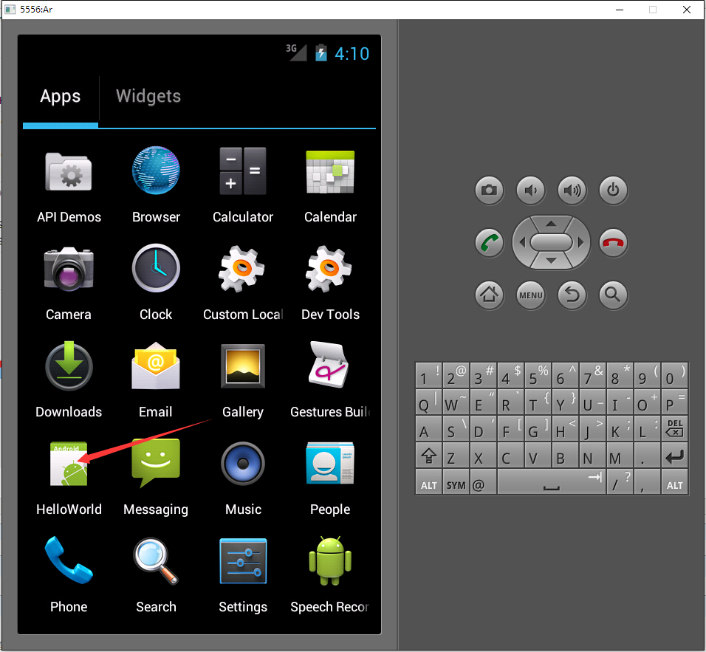Click the slash question mark key
This screenshot has height=652, width=706.
[x=620, y=481]
